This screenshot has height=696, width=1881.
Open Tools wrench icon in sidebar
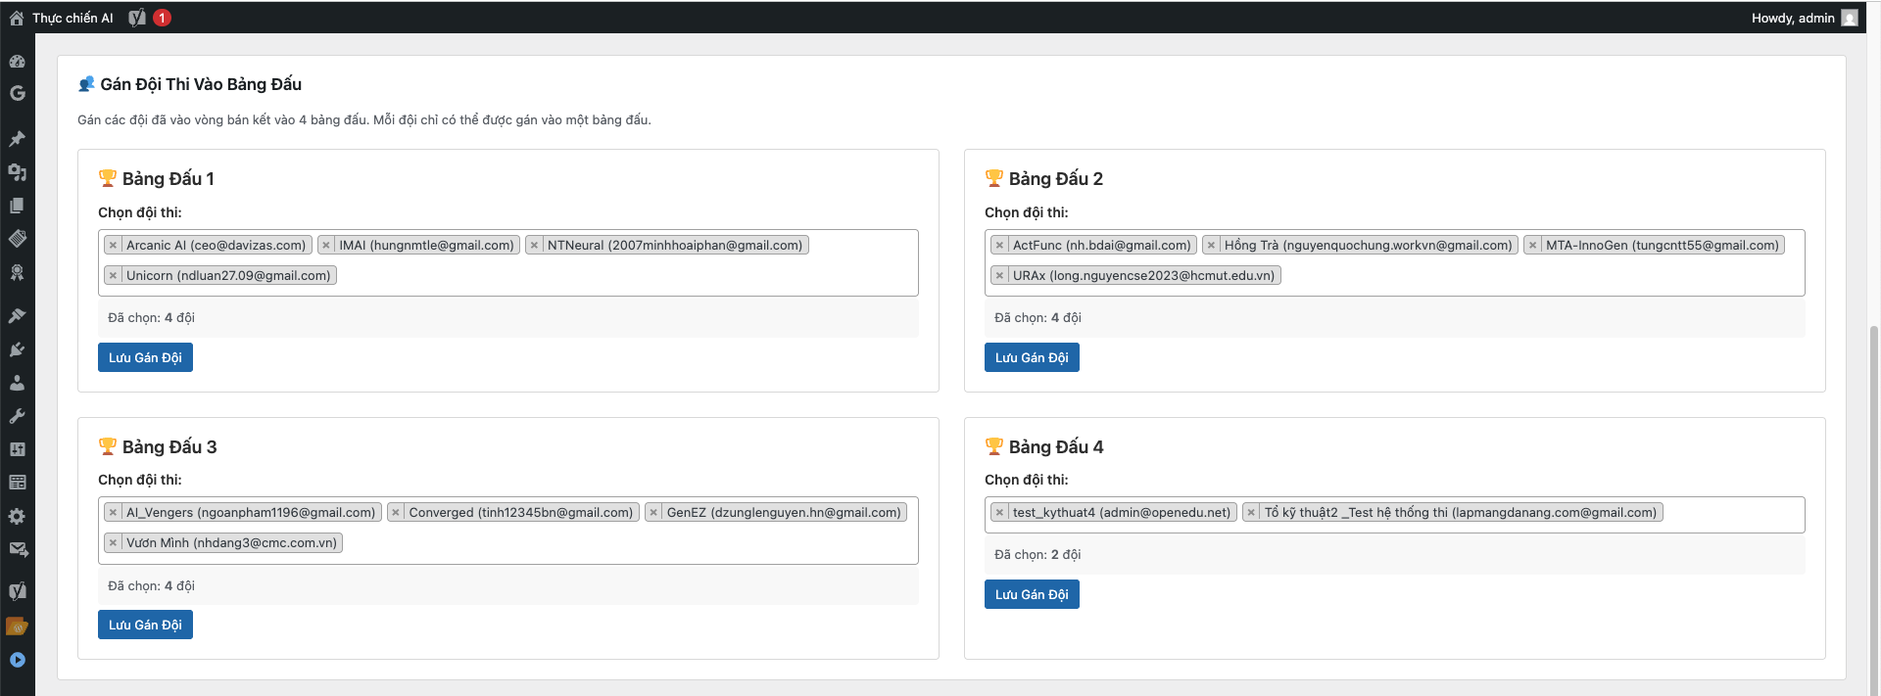[x=17, y=416]
